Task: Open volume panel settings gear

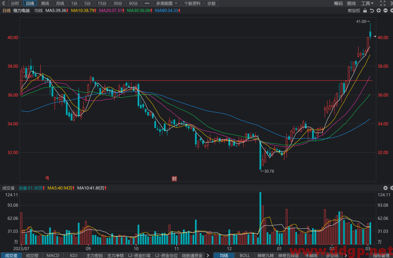Action: tap(391, 188)
